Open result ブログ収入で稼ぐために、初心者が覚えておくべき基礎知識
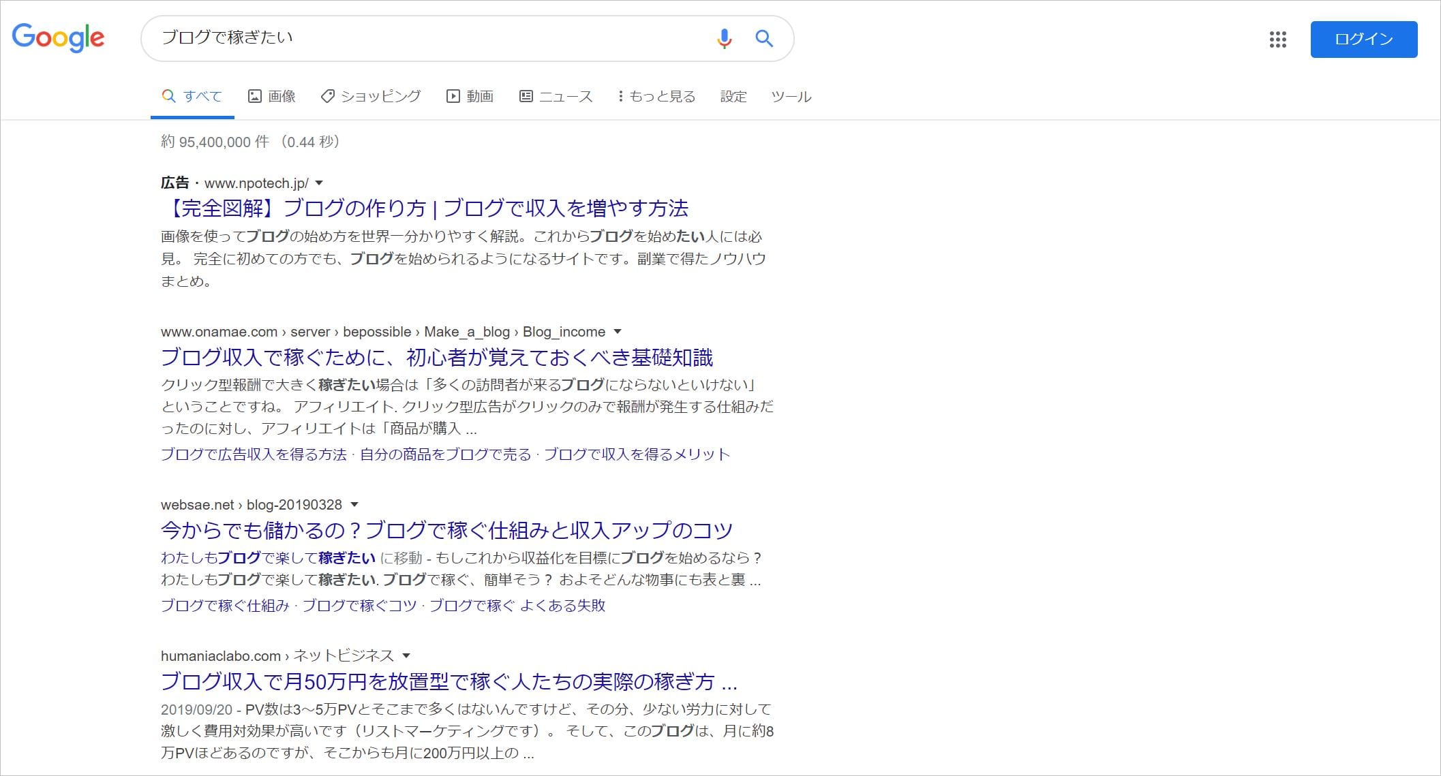 coord(437,357)
